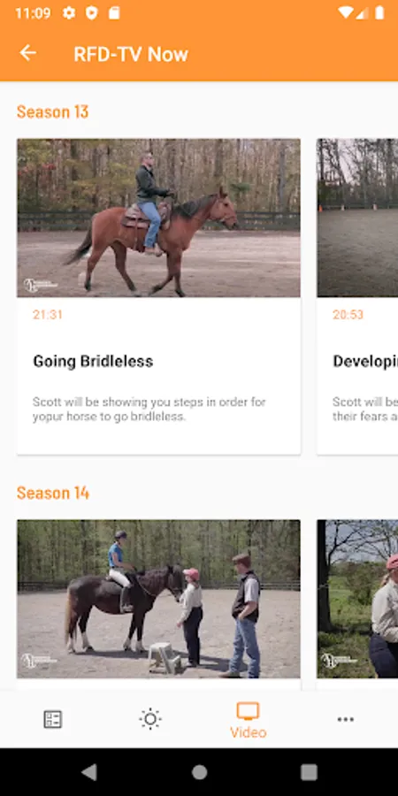The width and height of the screenshot is (398, 796).
Task: Open Season 14 first episode thumbnail
Action: pos(158,599)
